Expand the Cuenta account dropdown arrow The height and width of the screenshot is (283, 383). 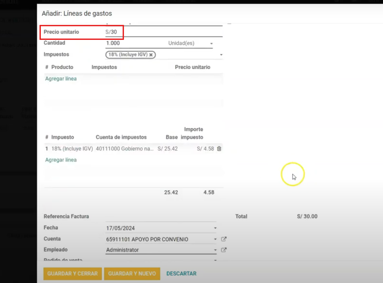(215, 239)
